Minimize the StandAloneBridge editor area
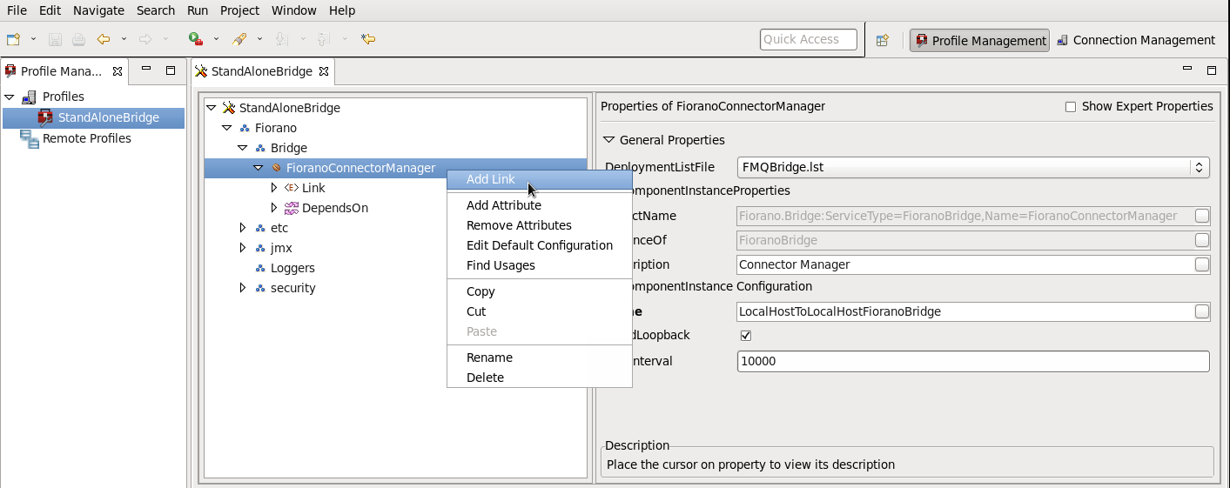This screenshot has width=1230, height=488. click(1187, 70)
